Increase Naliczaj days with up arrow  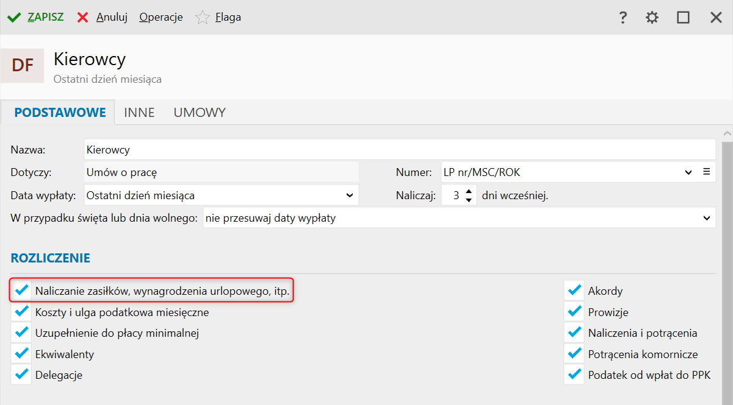pyautogui.click(x=469, y=191)
